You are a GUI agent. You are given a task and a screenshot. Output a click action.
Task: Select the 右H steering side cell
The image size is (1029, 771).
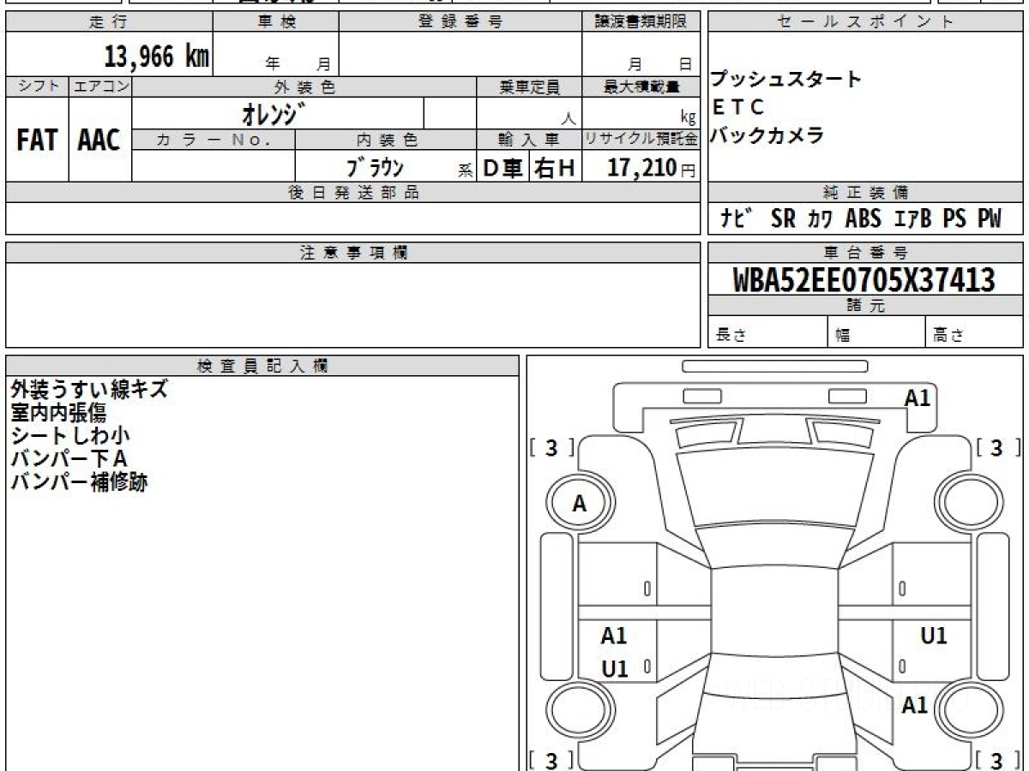tap(555, 168)
